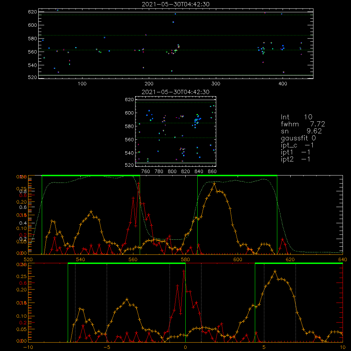
Task: Click x-axis label -10 of the bottom plot
Action: [x=28, y=347]
